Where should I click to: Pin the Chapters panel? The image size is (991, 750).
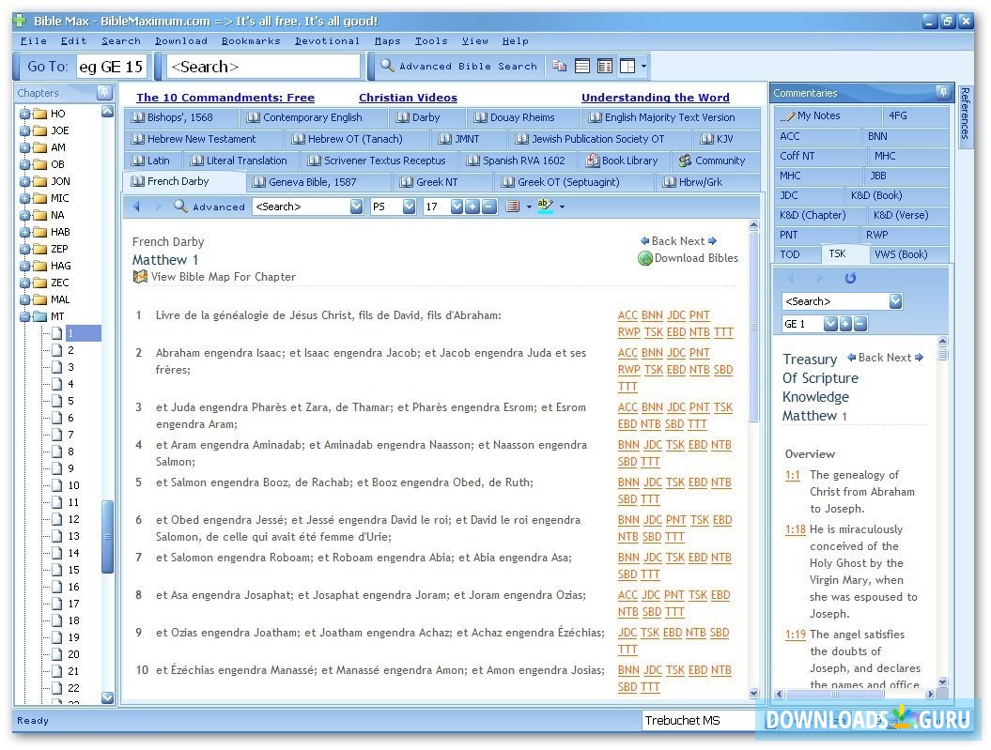pos(105,93)
